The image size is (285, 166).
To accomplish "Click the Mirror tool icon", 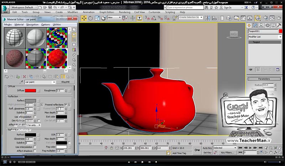I will coord(207,18).
